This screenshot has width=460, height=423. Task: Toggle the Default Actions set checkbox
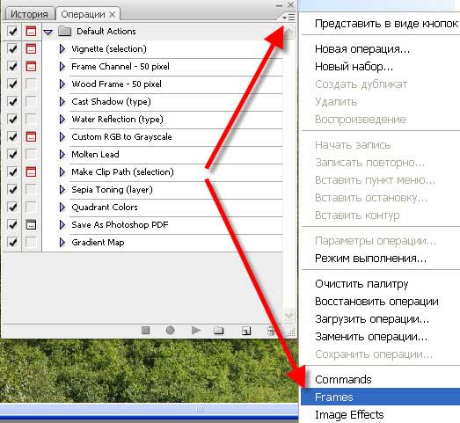click(x=12, y=31)
